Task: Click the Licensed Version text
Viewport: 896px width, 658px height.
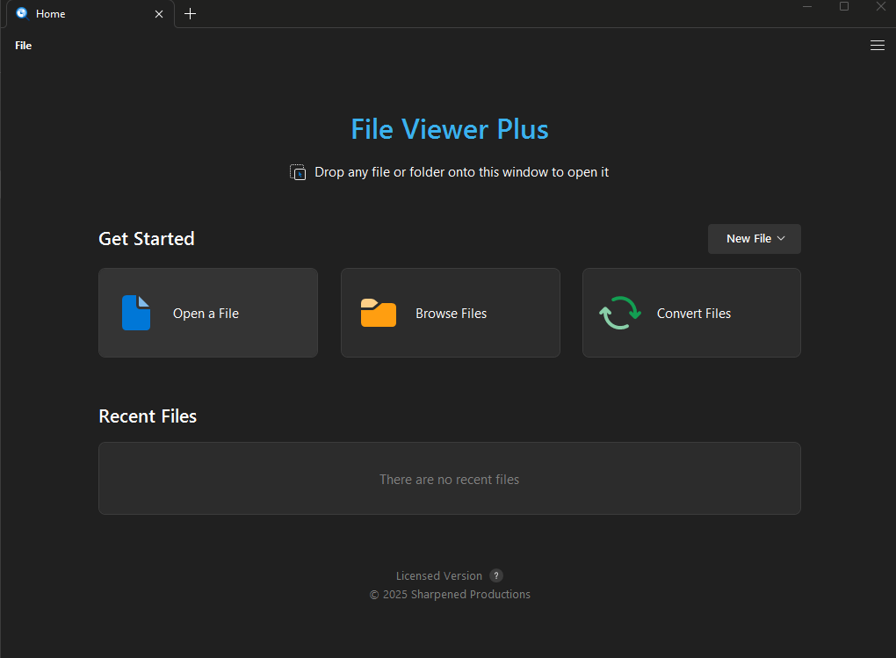Action: pos(438,576)
